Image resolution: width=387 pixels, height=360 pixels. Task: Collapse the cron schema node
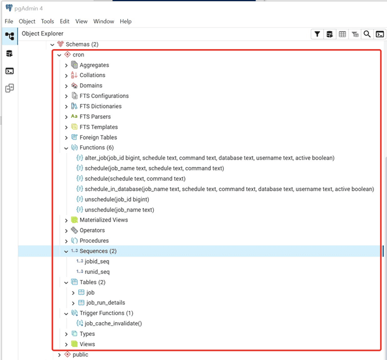click(x=60, y=55)
